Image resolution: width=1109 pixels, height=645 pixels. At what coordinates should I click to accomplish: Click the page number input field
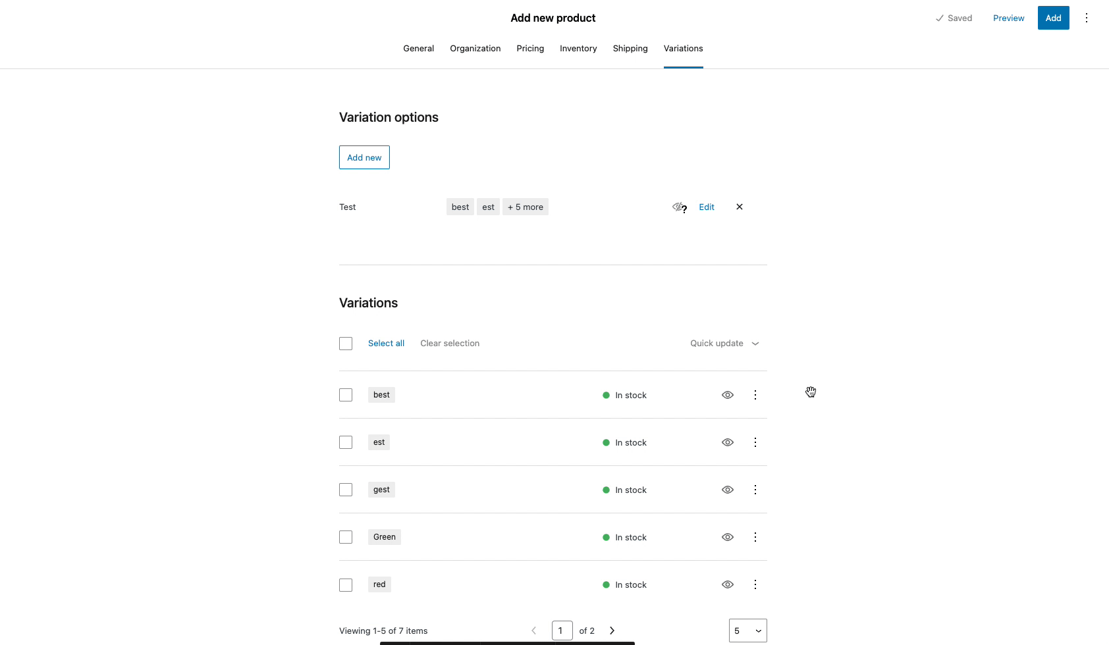click(562, 630)
